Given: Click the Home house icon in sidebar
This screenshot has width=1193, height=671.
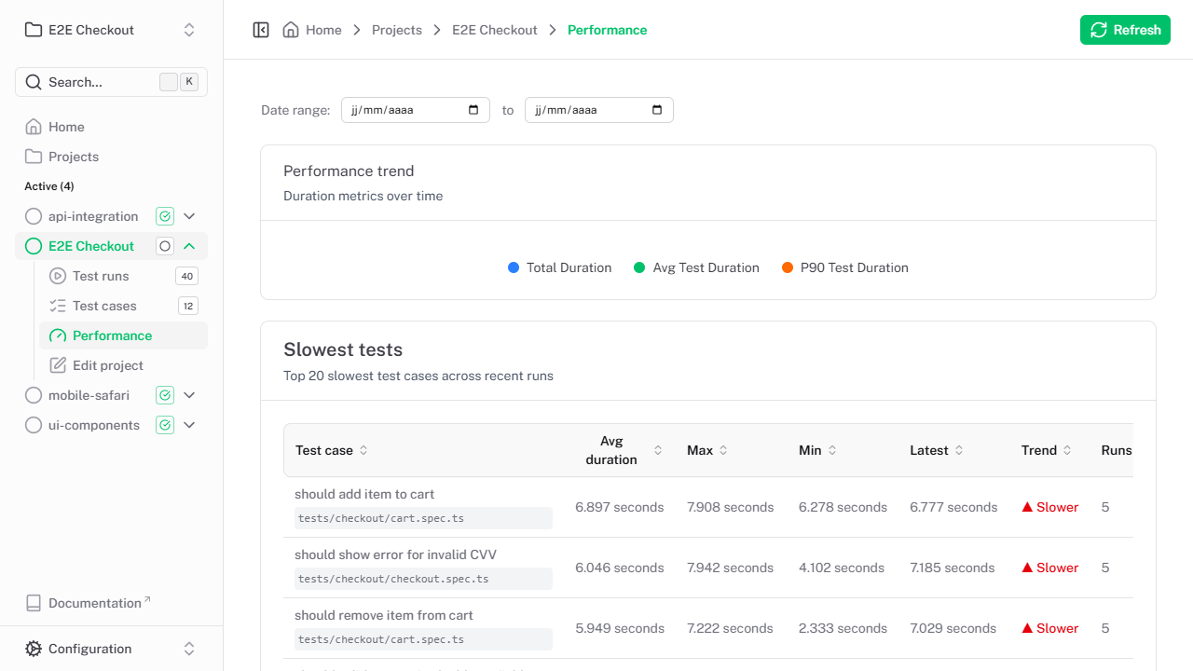Looking at the screenshot, I should click(x=34, y=127).
